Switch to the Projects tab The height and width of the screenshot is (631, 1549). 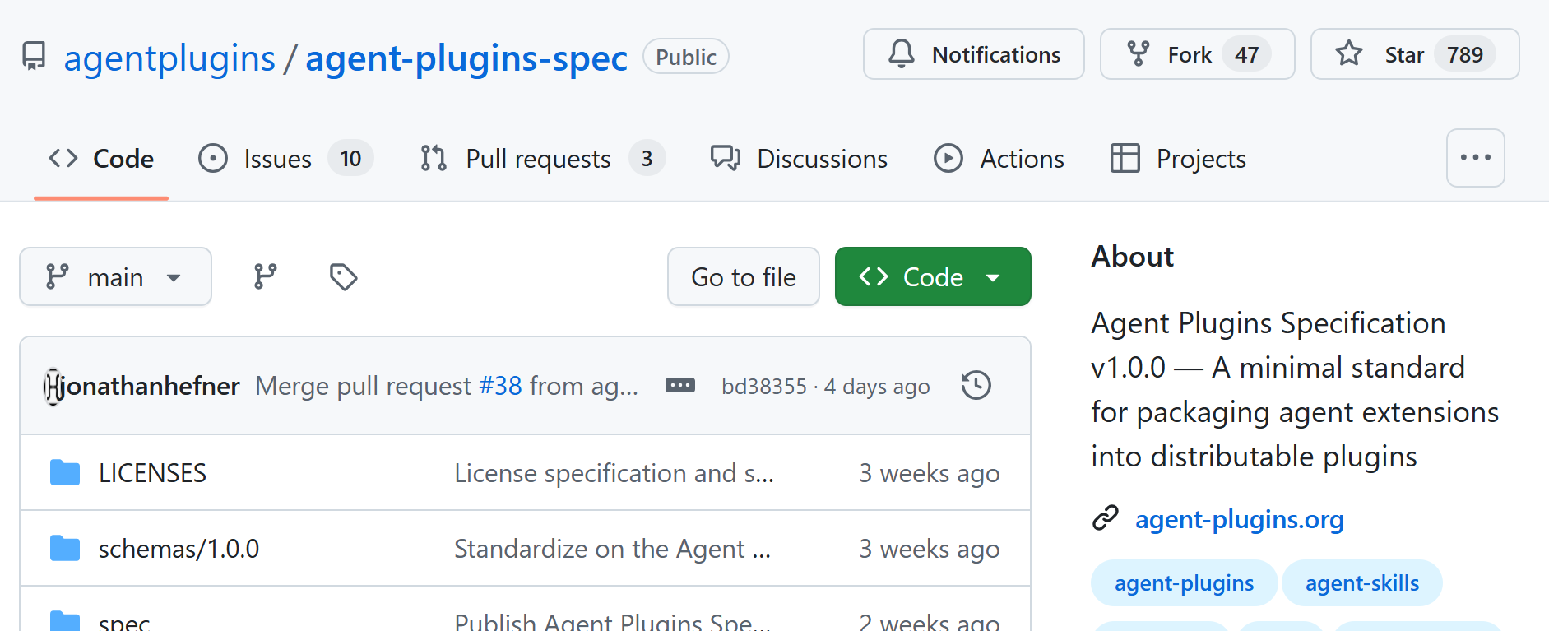pos(1178,158)
